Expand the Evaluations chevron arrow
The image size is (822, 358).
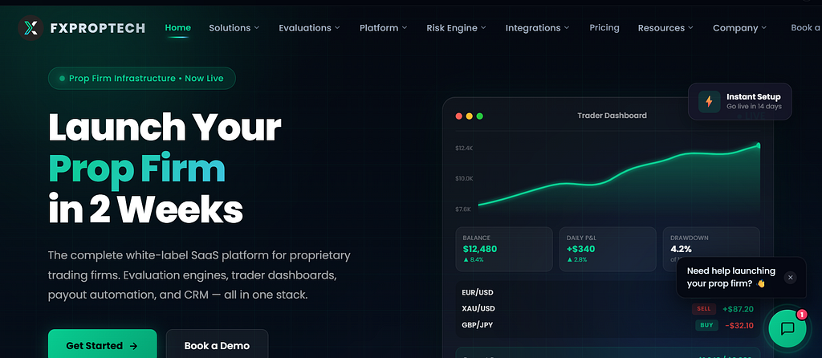(x=337, y=28)
